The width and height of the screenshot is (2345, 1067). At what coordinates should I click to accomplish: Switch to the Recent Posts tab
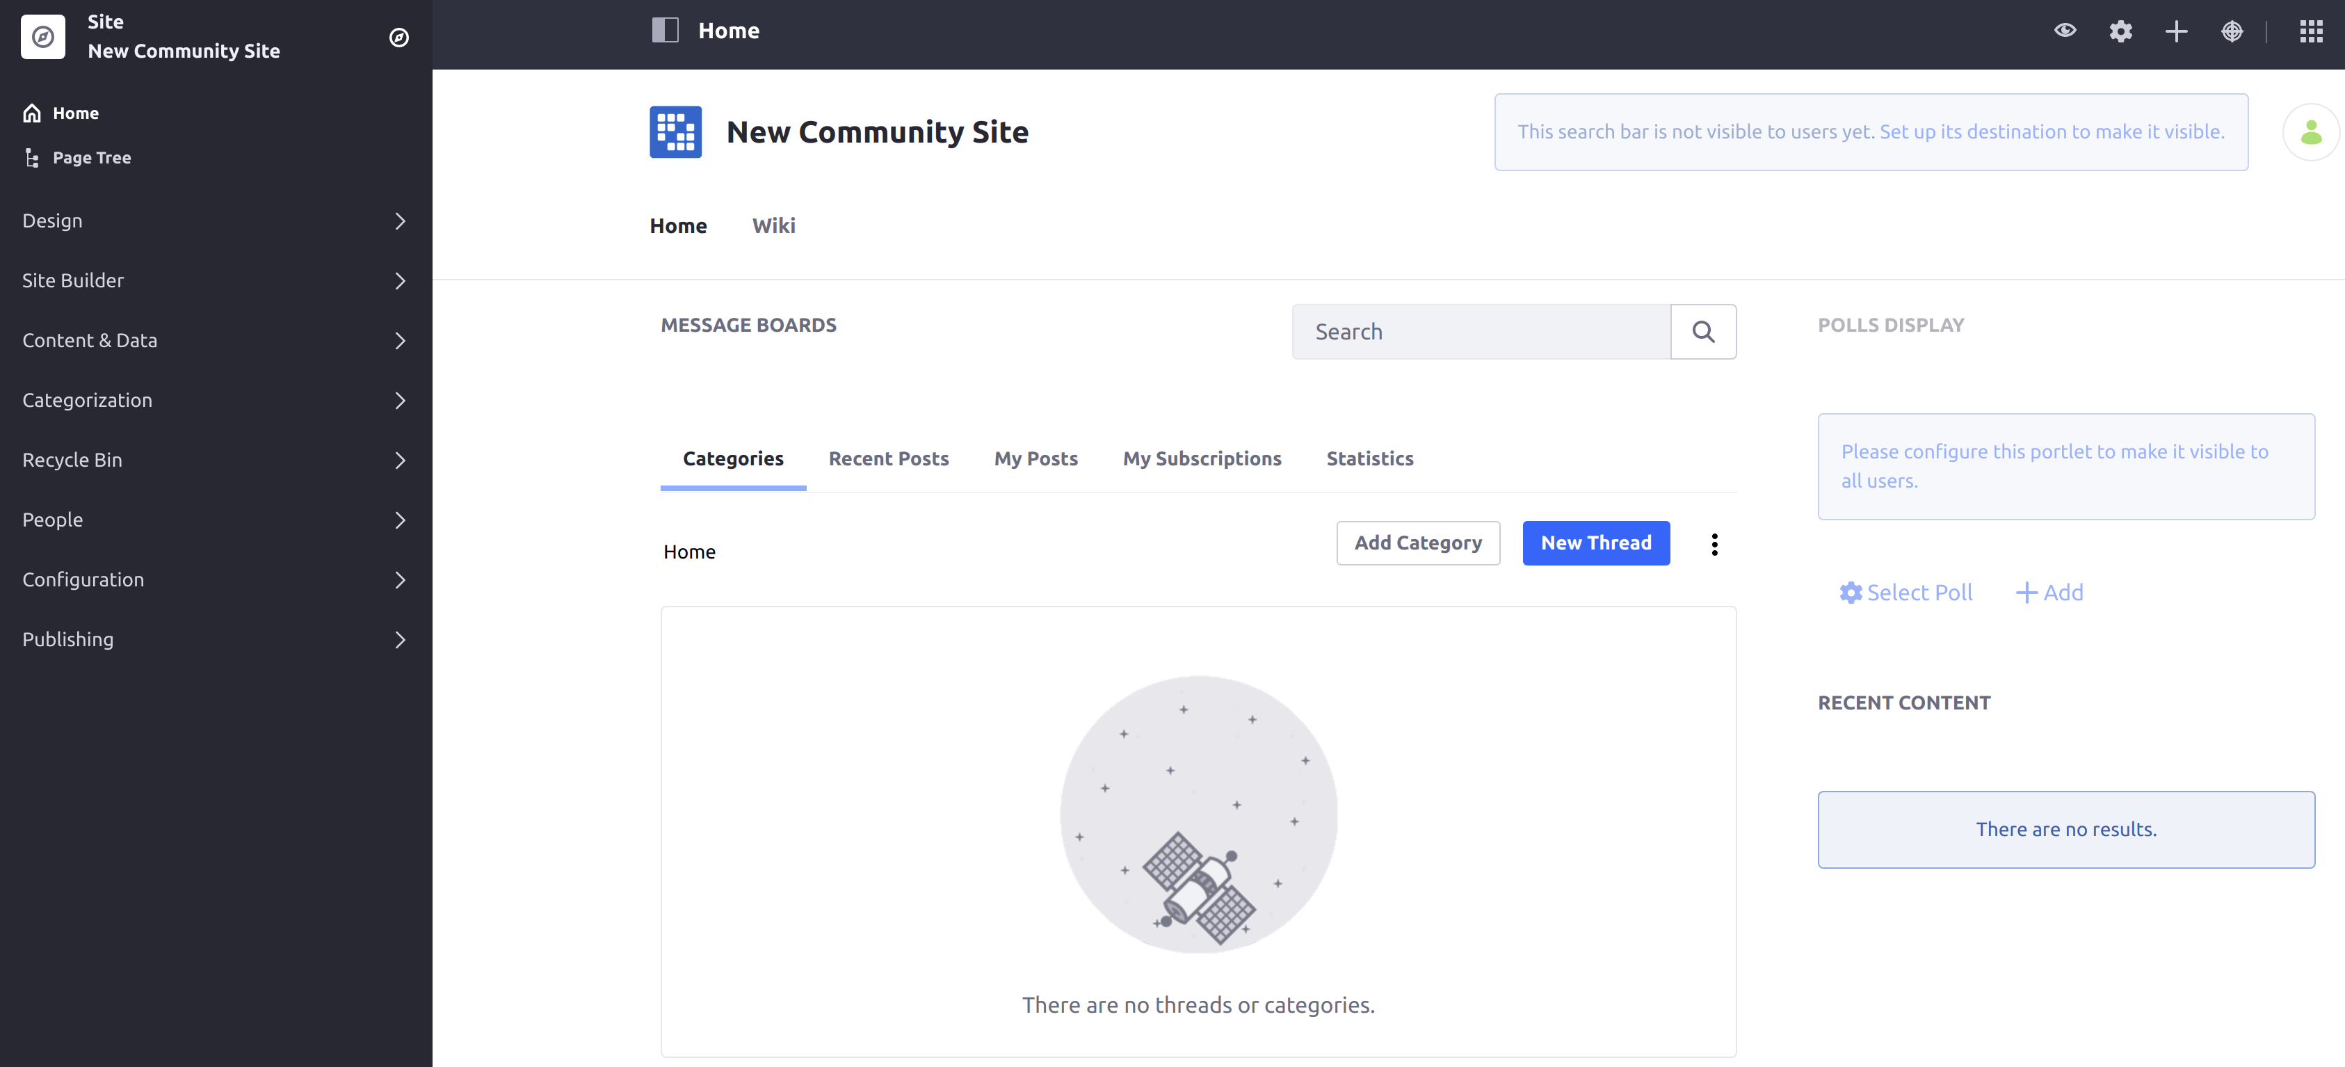888,458
